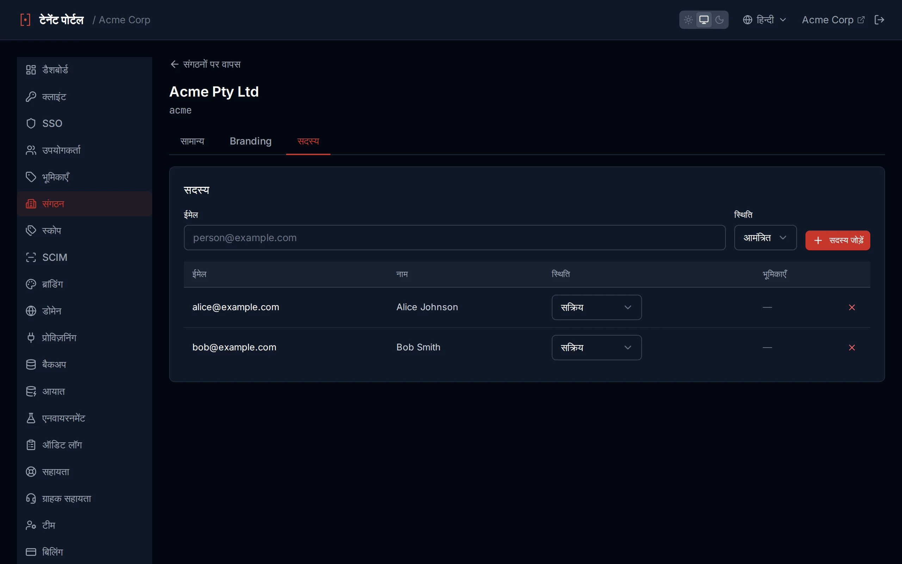Open सहायता lifebuoy icon in sidebar
This screenshot has height=564, width=902.
pos(31,472)
